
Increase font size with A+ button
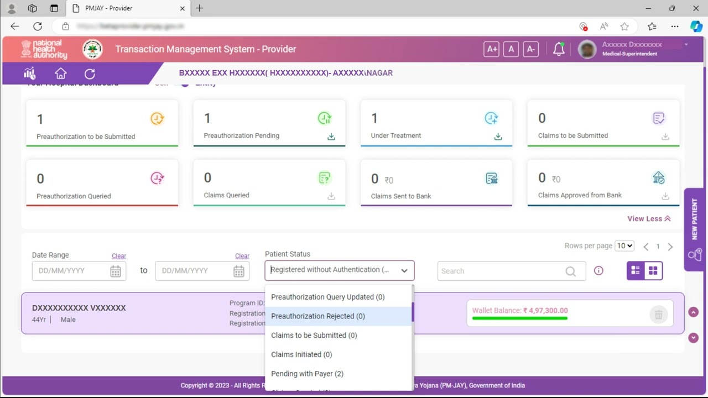492,49
